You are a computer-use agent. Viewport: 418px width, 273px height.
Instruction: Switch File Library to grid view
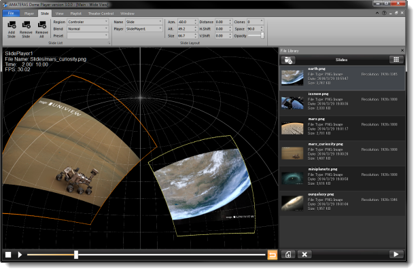(396, 60)
